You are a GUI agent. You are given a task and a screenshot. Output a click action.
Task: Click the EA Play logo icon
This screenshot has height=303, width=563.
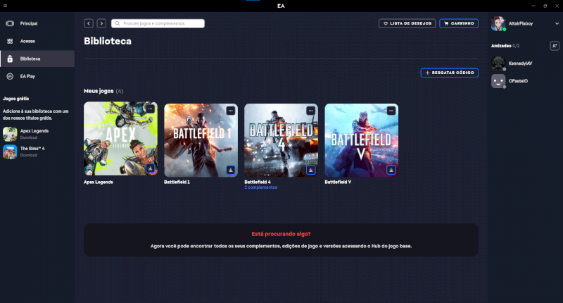[10, 76]
